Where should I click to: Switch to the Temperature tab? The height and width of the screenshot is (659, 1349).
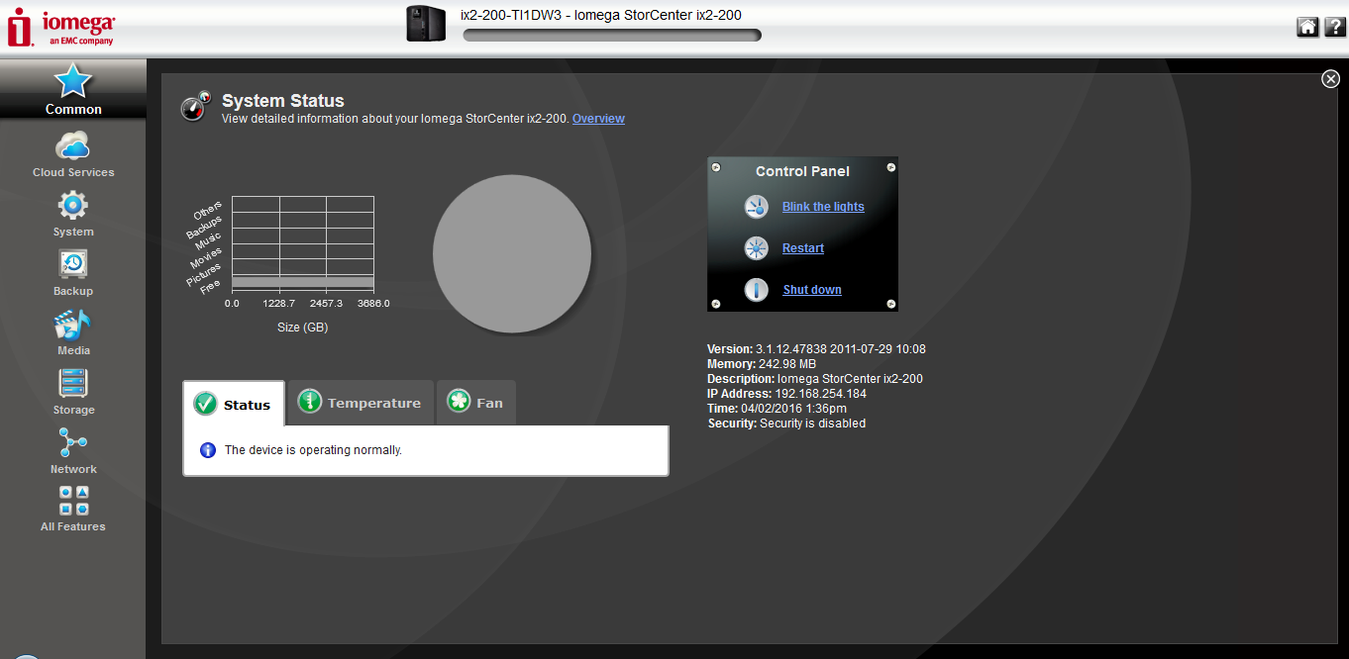point(361,403)
